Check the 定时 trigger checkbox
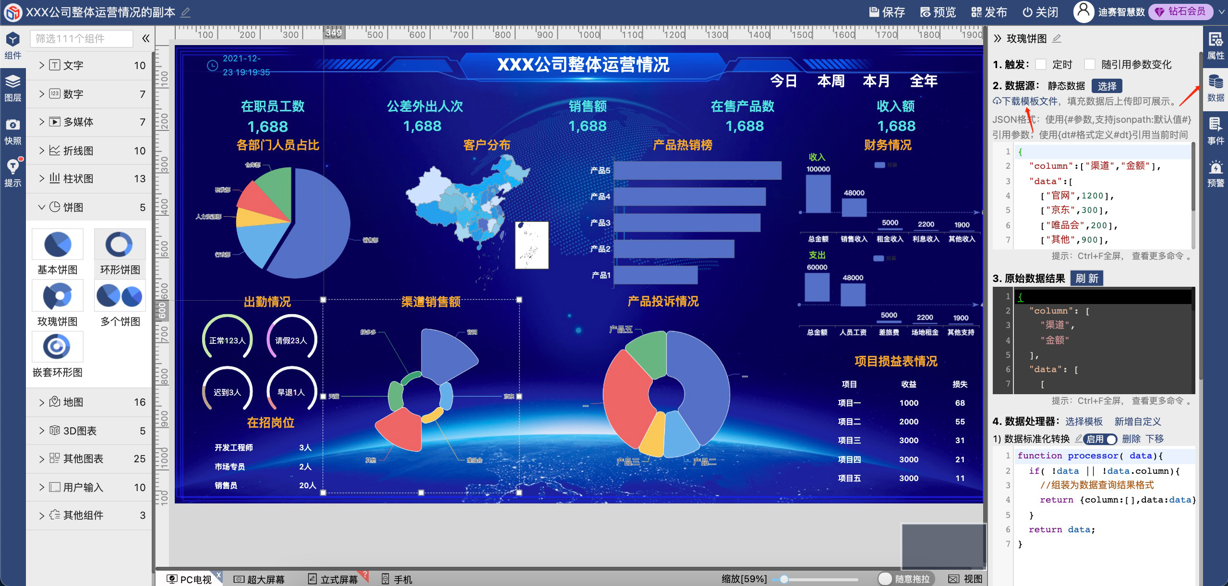1228x586 pixels. [1041, 64]
